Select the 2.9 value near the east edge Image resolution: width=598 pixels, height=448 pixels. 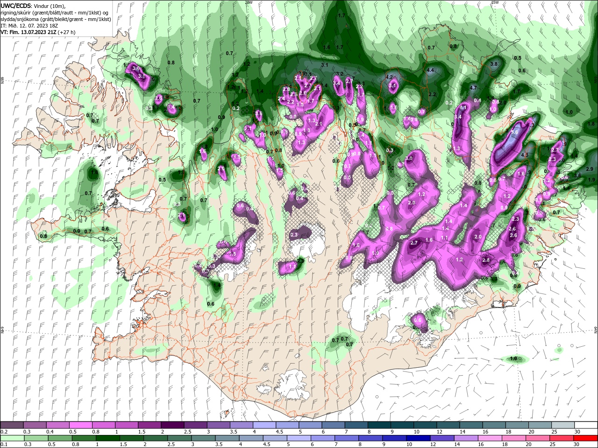click(589, 169)
